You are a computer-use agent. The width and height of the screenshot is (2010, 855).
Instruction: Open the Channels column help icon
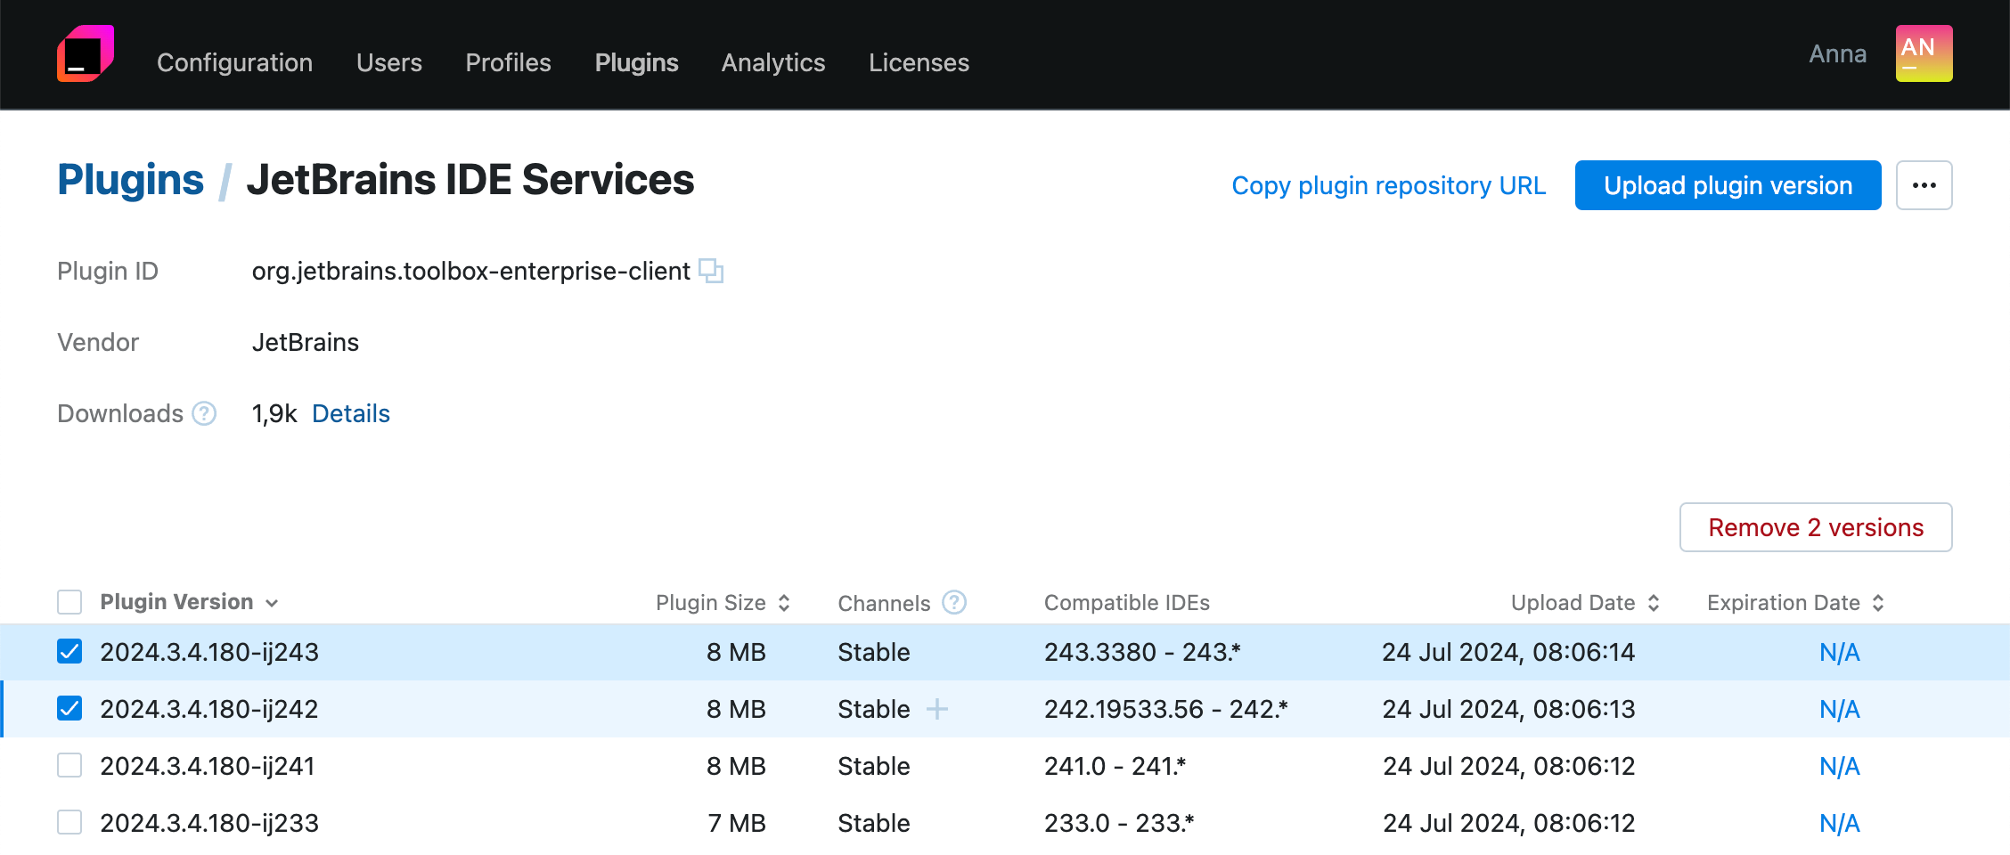tap(953, 603)
